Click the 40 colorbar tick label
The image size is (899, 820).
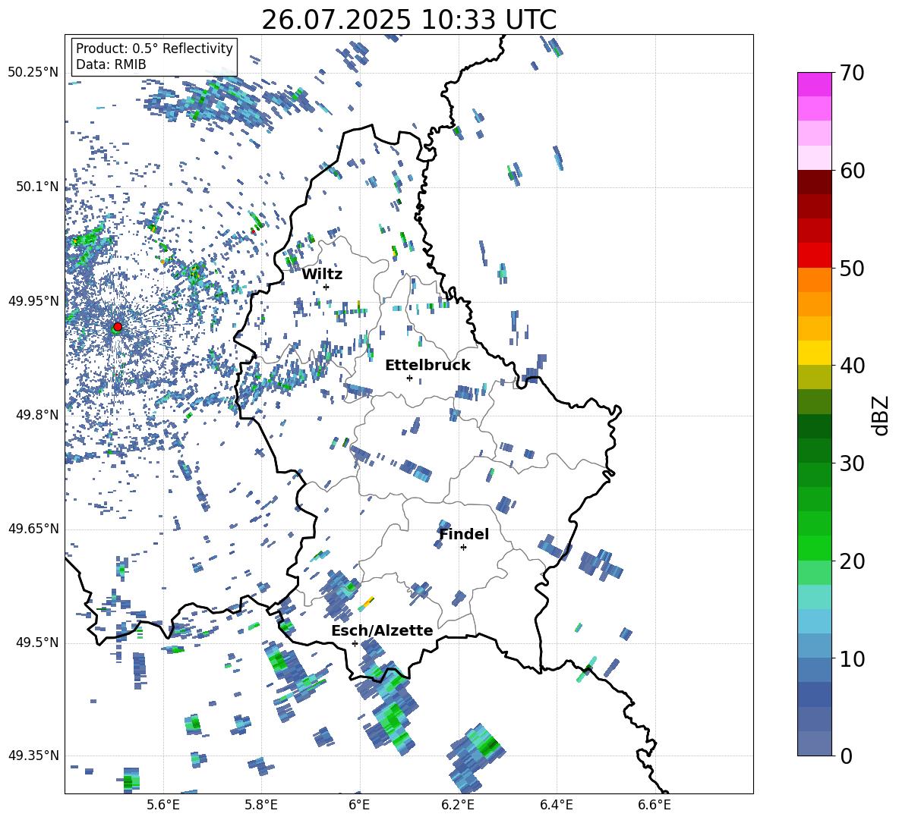852,366
